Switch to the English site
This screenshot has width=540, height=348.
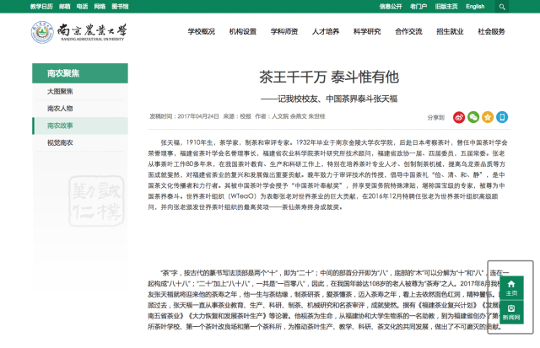(475, 6)
